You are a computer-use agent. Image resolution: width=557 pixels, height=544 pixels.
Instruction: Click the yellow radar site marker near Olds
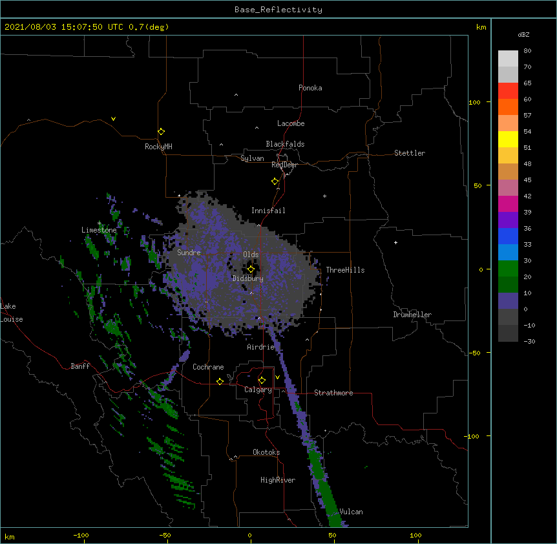[x=251, y=269]
